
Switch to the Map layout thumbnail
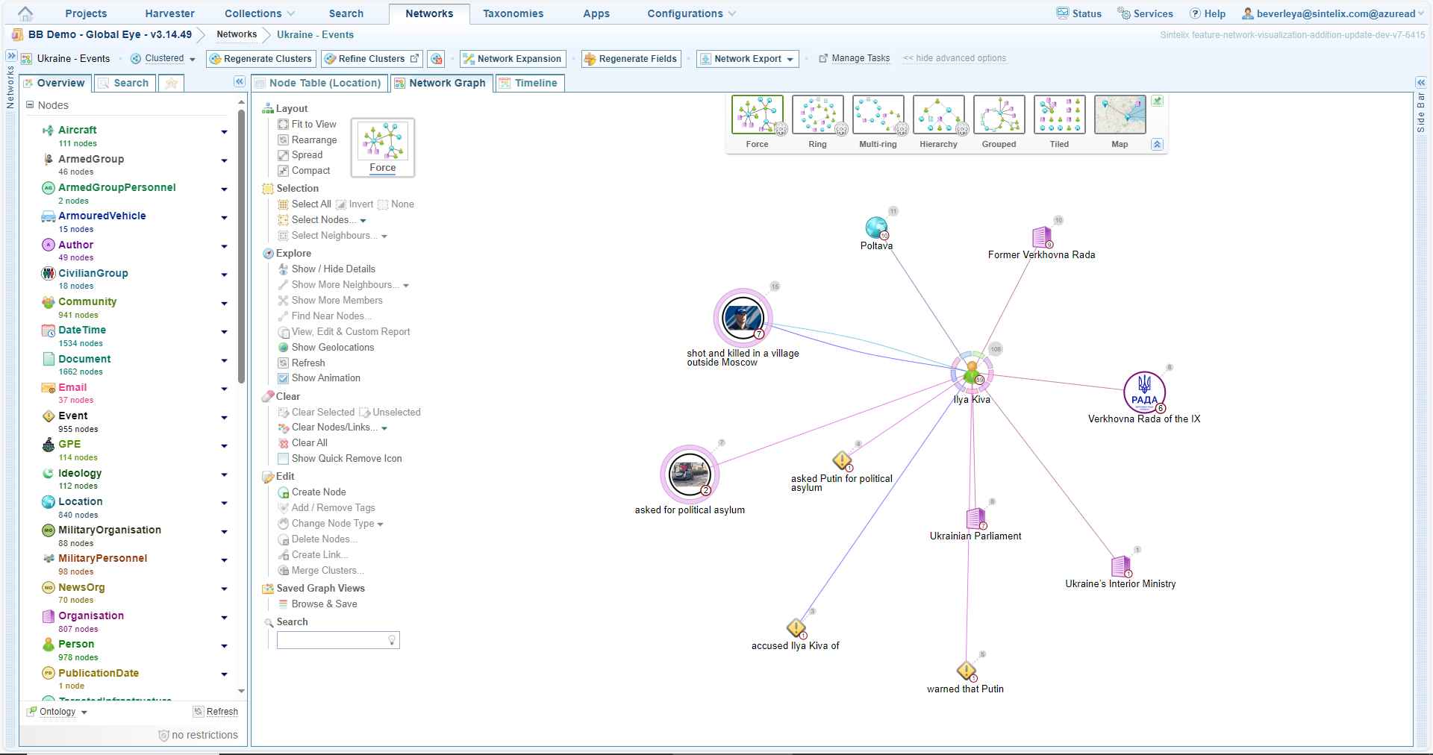[1120, 116]
